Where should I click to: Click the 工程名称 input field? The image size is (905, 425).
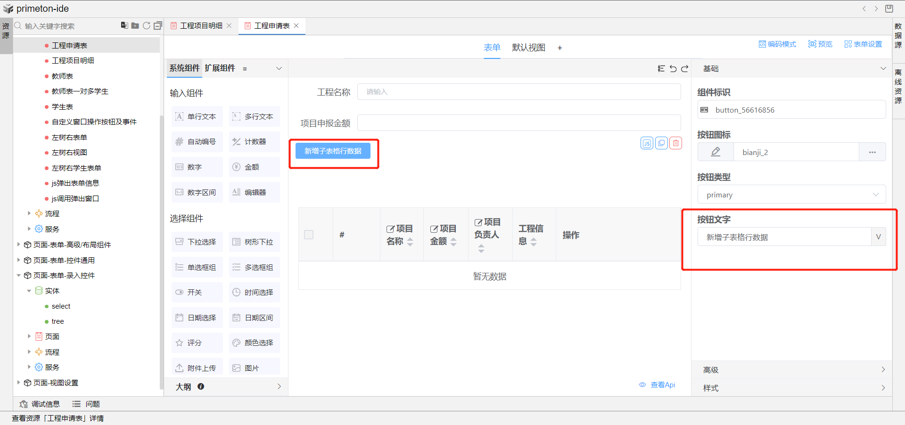coord(518,92)
